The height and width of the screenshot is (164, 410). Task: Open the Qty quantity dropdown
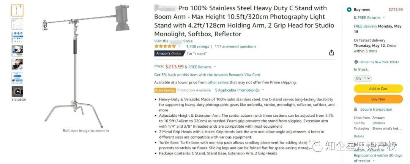(362, 78)
